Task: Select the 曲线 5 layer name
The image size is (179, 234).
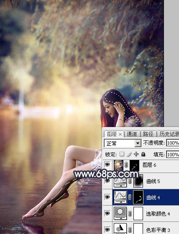Action: click(x=153, y=181)
